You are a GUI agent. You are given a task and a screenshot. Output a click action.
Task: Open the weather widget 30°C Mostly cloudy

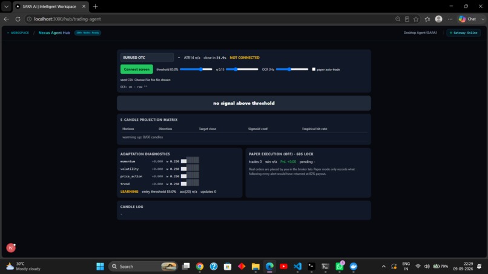[24, 266]
